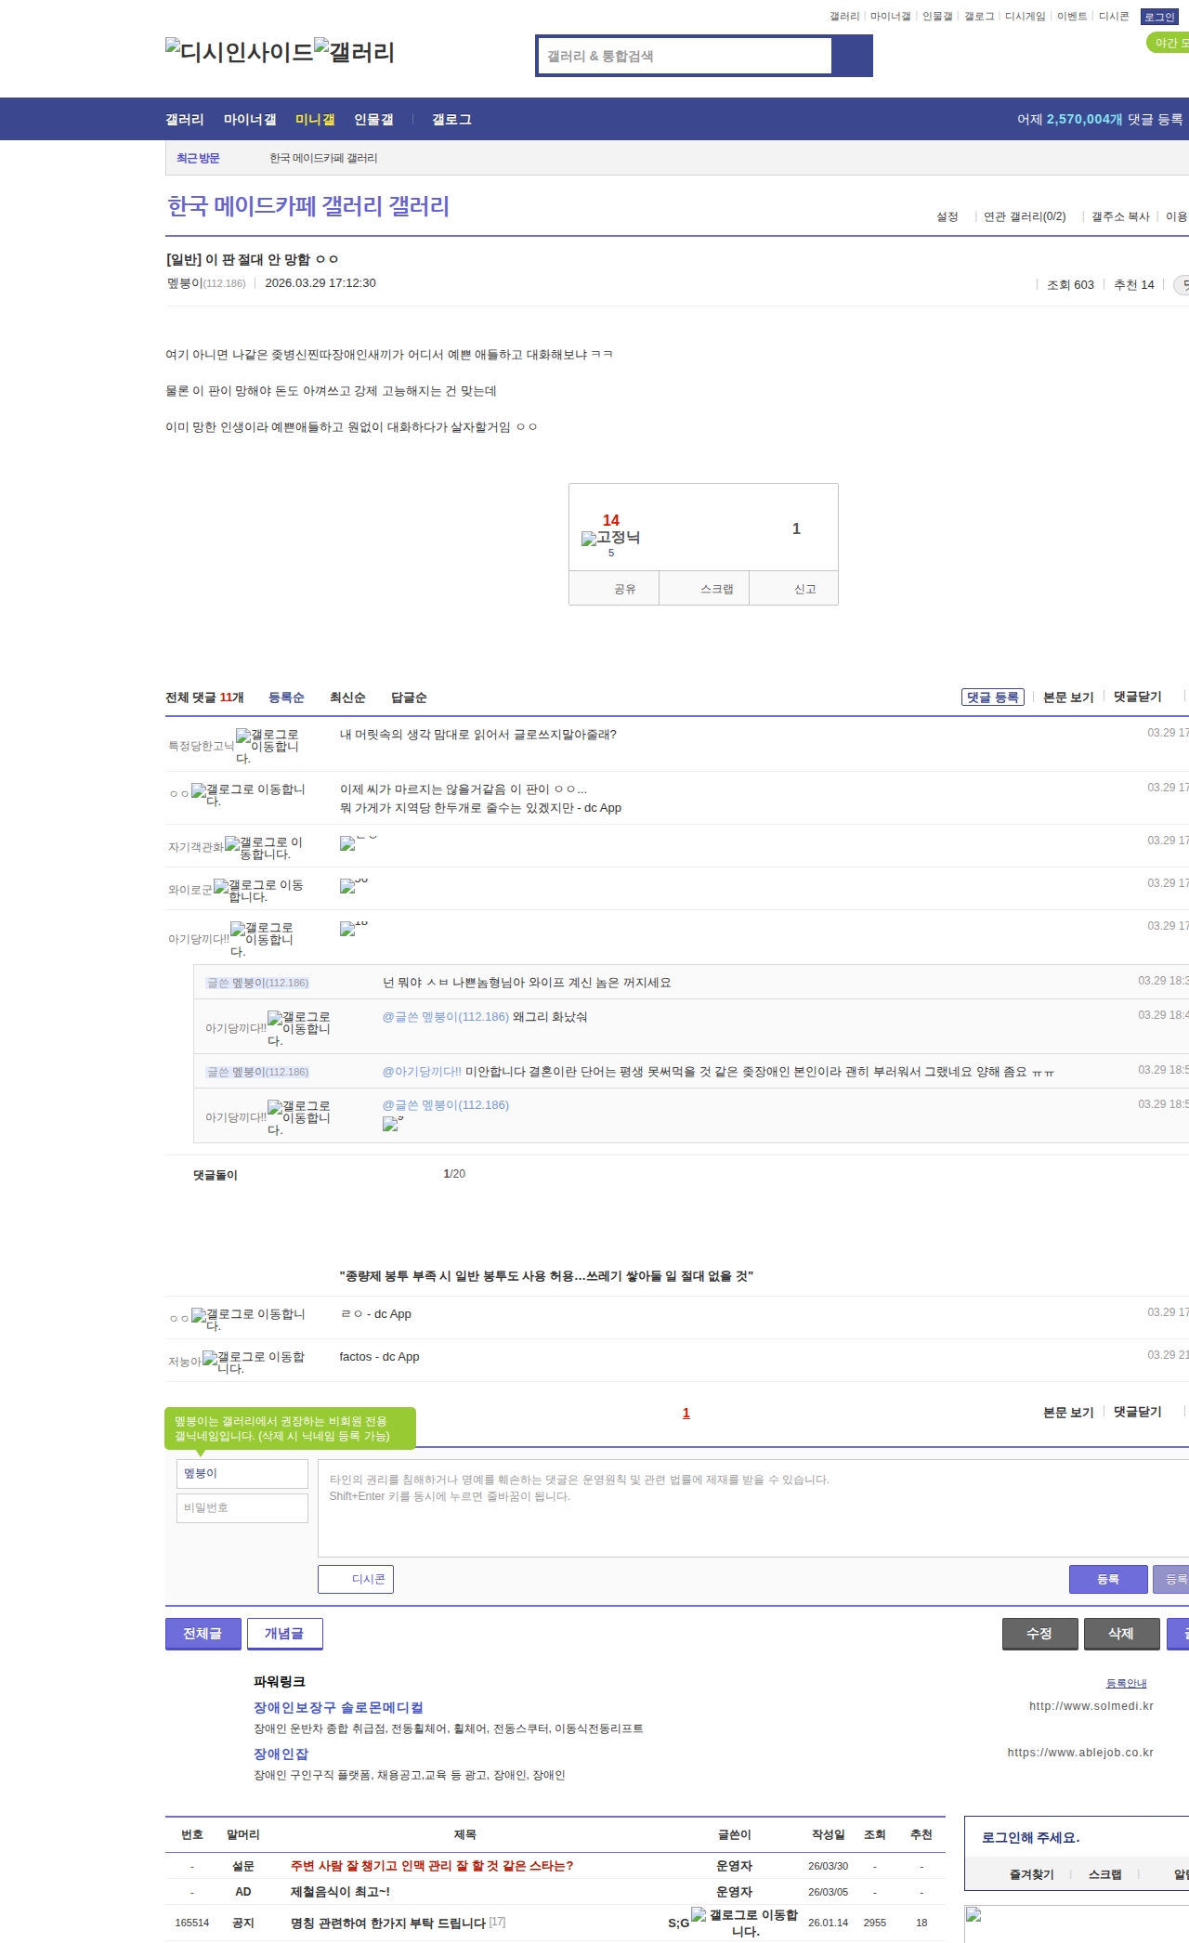Open the 디시게임 top link
The width and height of the screenshot is (1189, 1943).
tap(1025, 17)
